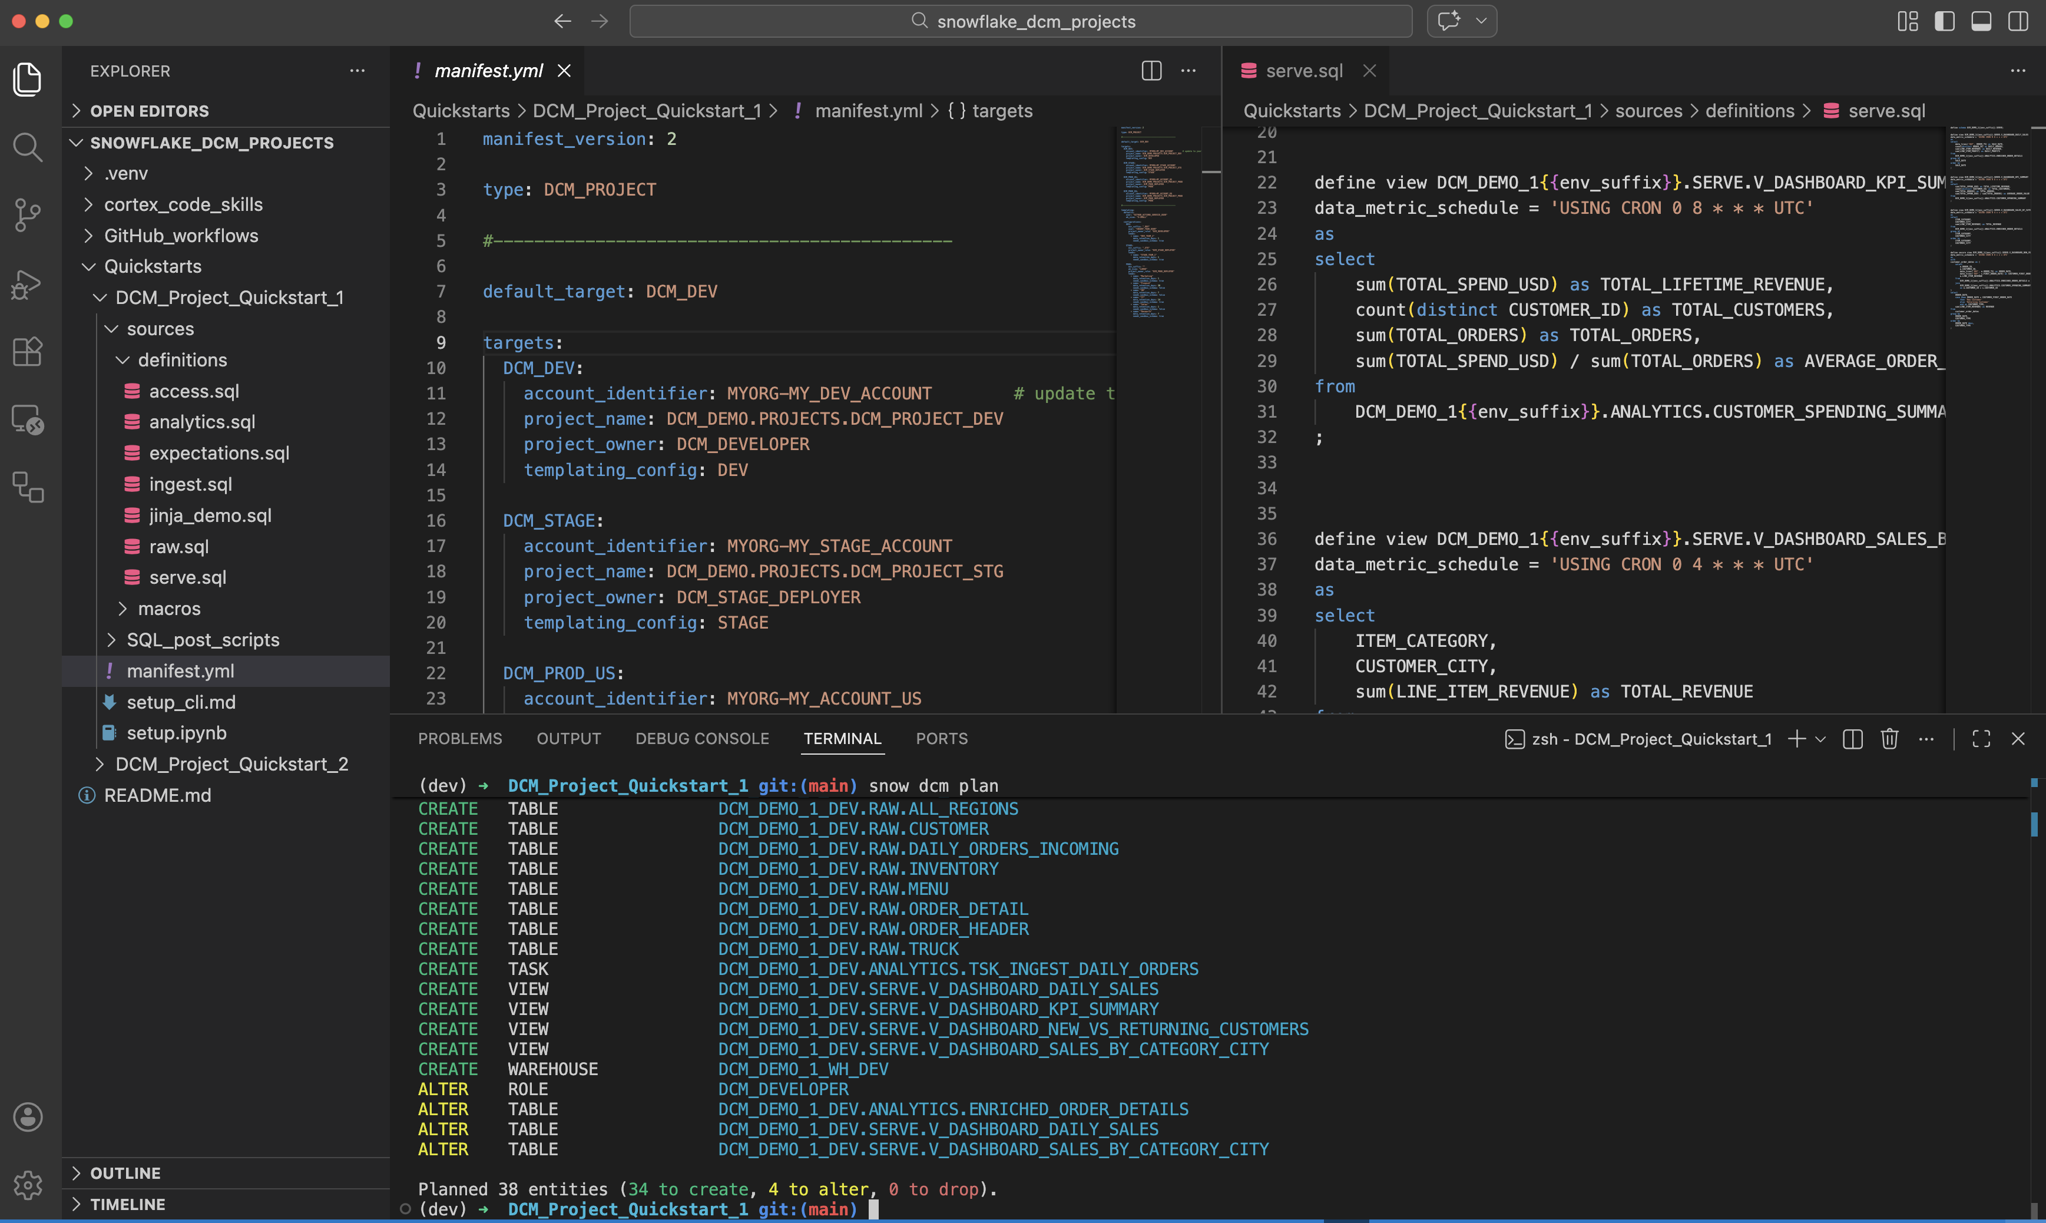Open expectations.sql from the explorer

218,453
